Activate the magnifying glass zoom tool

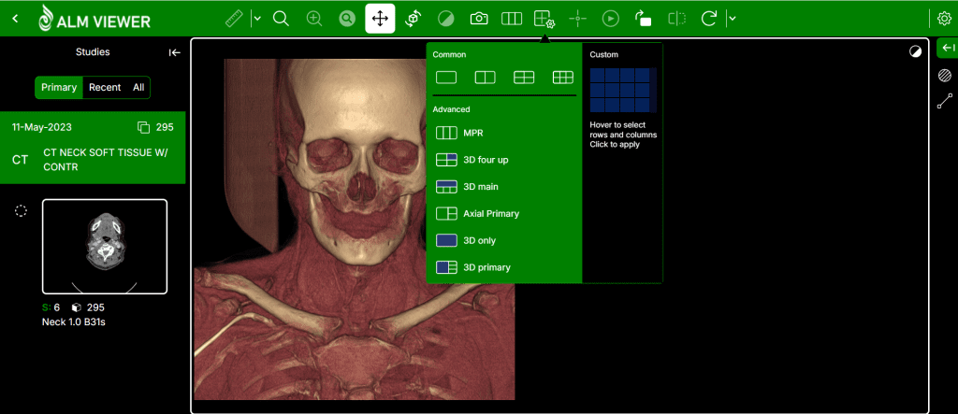[281, 18]
